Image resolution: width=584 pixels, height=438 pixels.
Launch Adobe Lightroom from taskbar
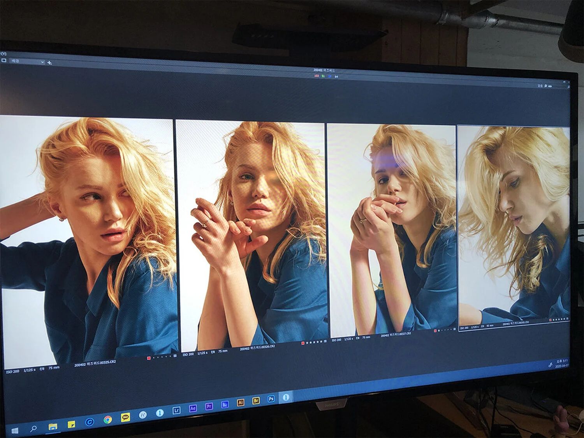pyautogui.click(x=176, y=410)
